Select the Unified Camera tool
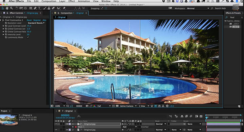Image resolution: width=244 pixels, height=132 pixels. (x=21, y=8)
